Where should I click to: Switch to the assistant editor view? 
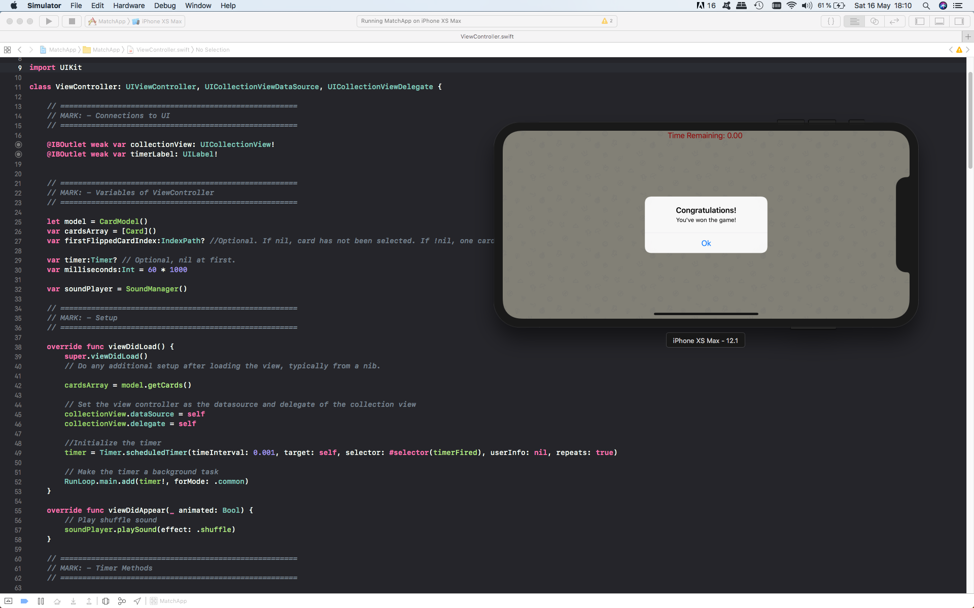point(874,21)
